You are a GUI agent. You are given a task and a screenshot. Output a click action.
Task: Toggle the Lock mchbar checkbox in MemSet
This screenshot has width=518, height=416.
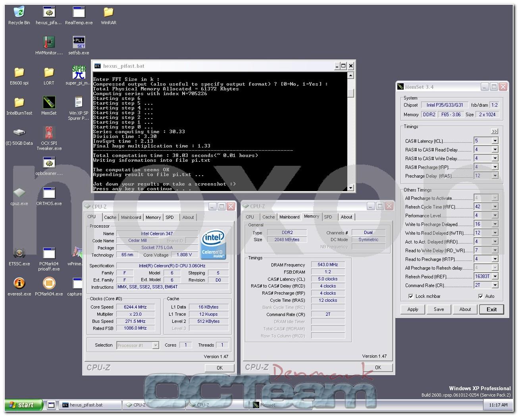(x=411, y=296)
